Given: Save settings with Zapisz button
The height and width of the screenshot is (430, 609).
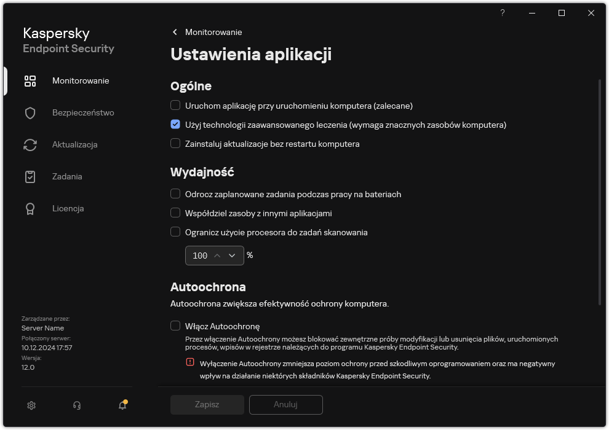Looking at the screenshot, I should (x=207, y=405).
